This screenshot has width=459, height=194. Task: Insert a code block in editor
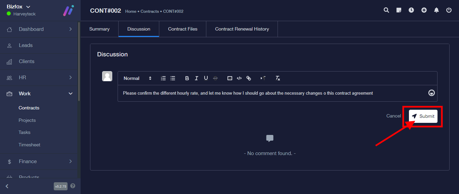coord(239,78)
